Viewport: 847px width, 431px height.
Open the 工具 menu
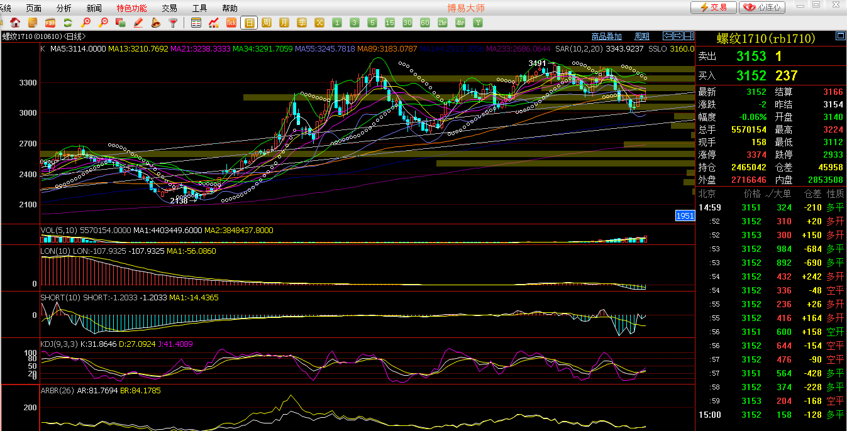pos(199,8)
